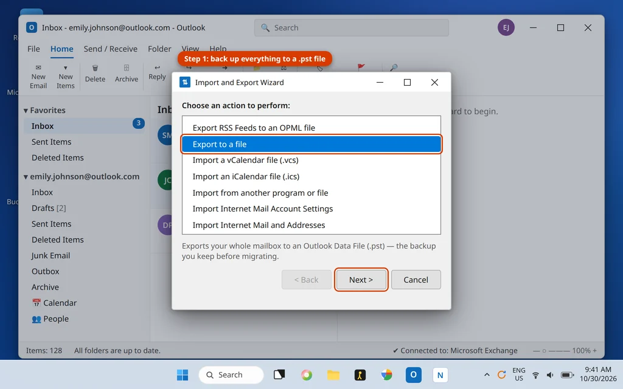This screenshot has height=389, width=623.
Task: Select Export RSS Feeds to an OPML file
Action: point(311,128)
